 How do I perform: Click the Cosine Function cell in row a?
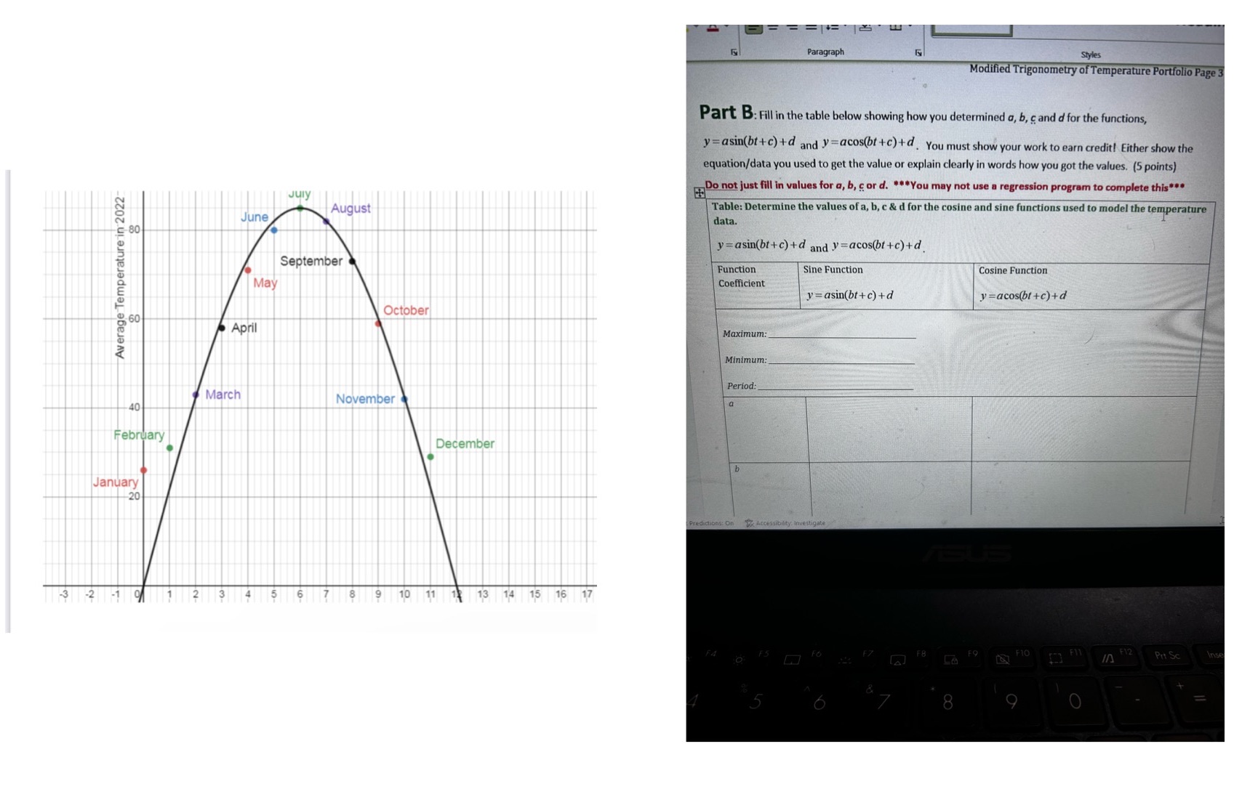click(x=1083, y=429)
